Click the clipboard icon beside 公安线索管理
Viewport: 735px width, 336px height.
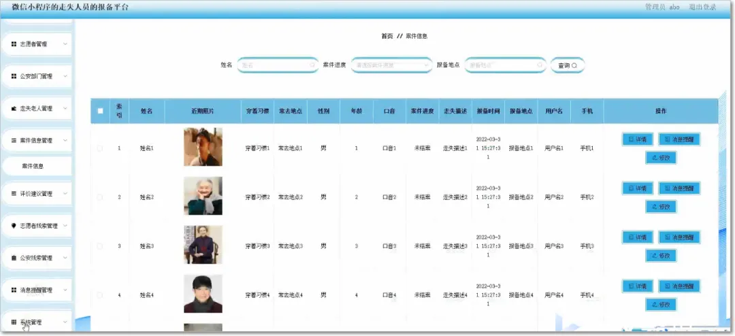point(14,258)
